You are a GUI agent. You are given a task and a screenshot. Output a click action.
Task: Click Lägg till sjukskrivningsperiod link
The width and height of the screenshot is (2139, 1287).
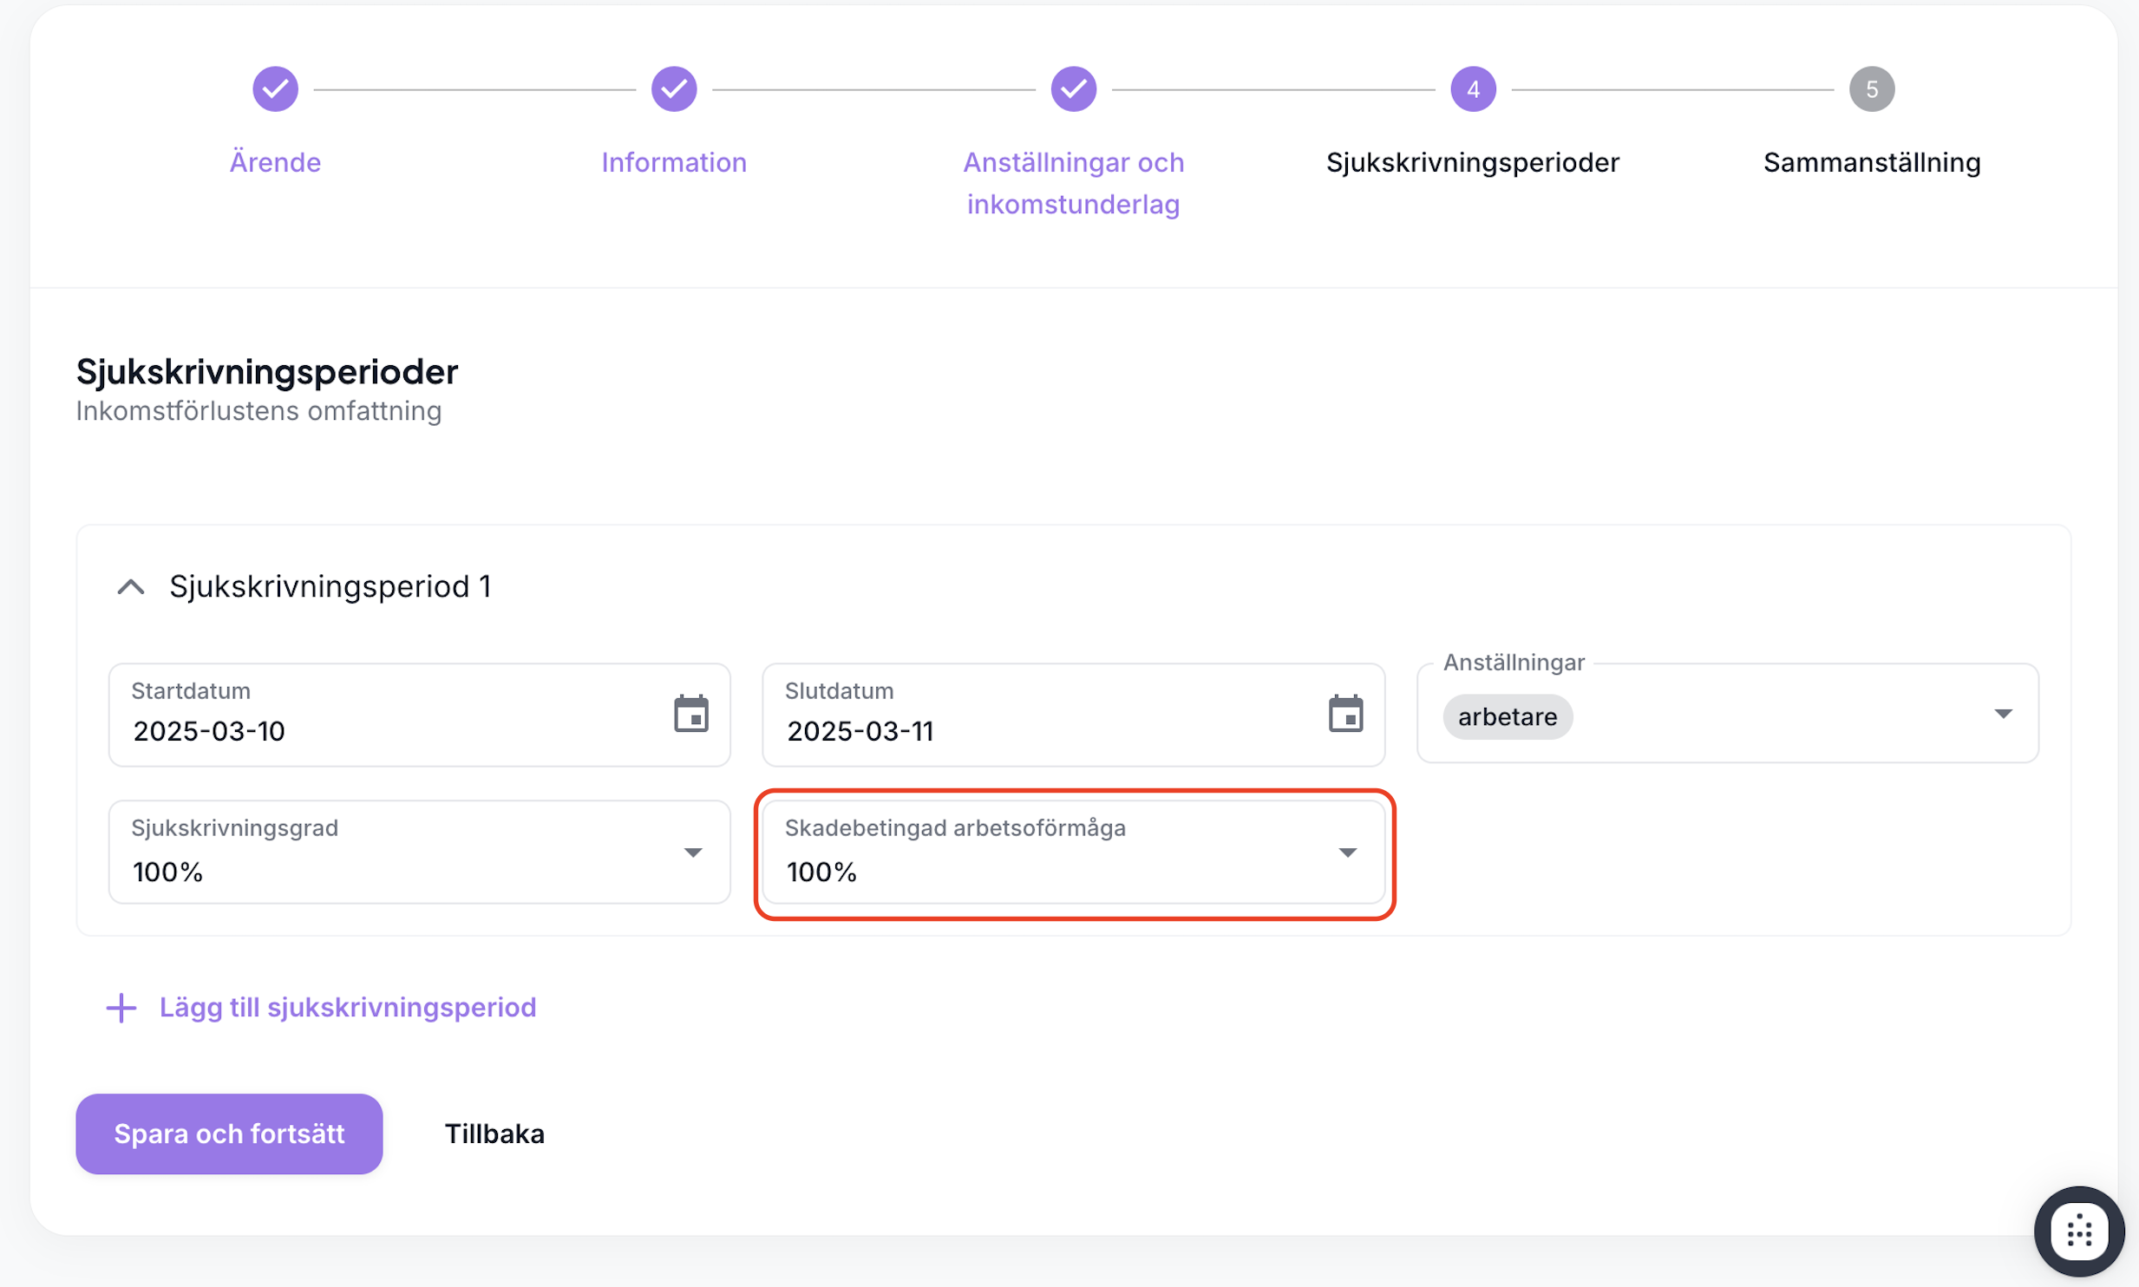coord(348,1008)
